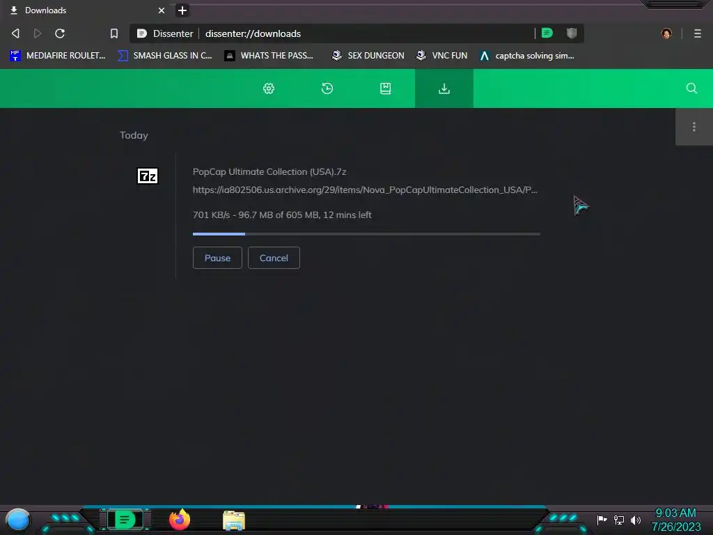Click the download speed status text
Screen dimensions: 713x535
point(282,215)
